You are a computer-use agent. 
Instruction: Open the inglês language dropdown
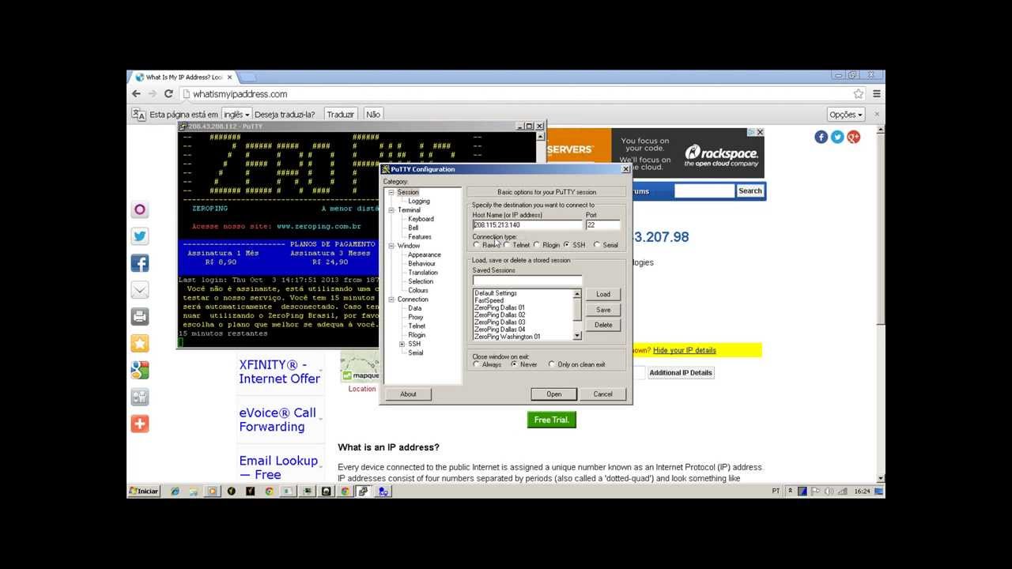pos(236,114)
